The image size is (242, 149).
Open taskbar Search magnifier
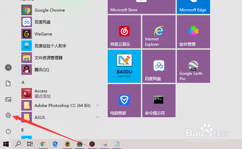point(18,144)
